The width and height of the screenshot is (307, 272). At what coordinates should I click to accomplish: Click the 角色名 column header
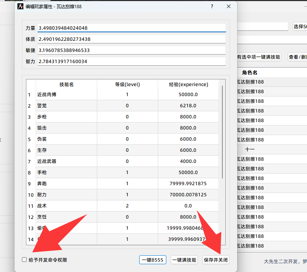tap(250, 72)
